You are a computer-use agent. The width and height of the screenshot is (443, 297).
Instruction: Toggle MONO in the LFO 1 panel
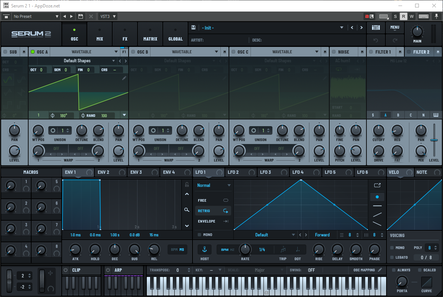(200, 234)
